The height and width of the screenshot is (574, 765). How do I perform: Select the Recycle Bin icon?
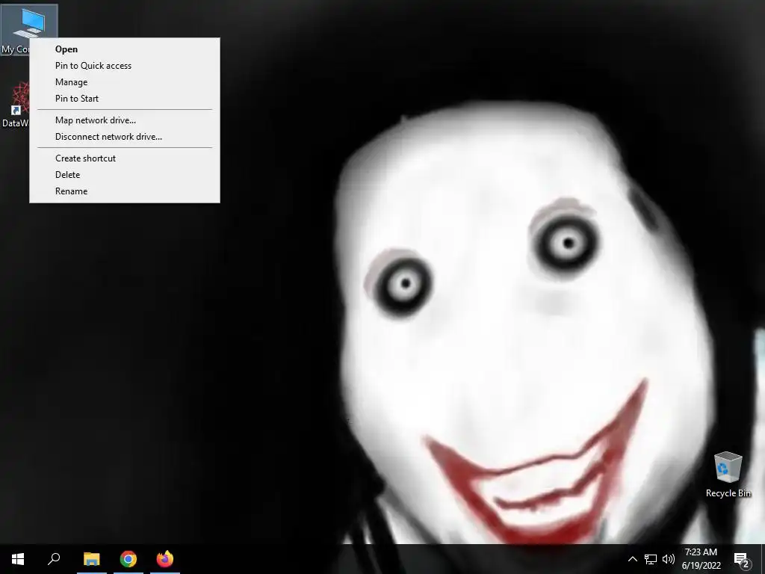[x=728, y=475]
